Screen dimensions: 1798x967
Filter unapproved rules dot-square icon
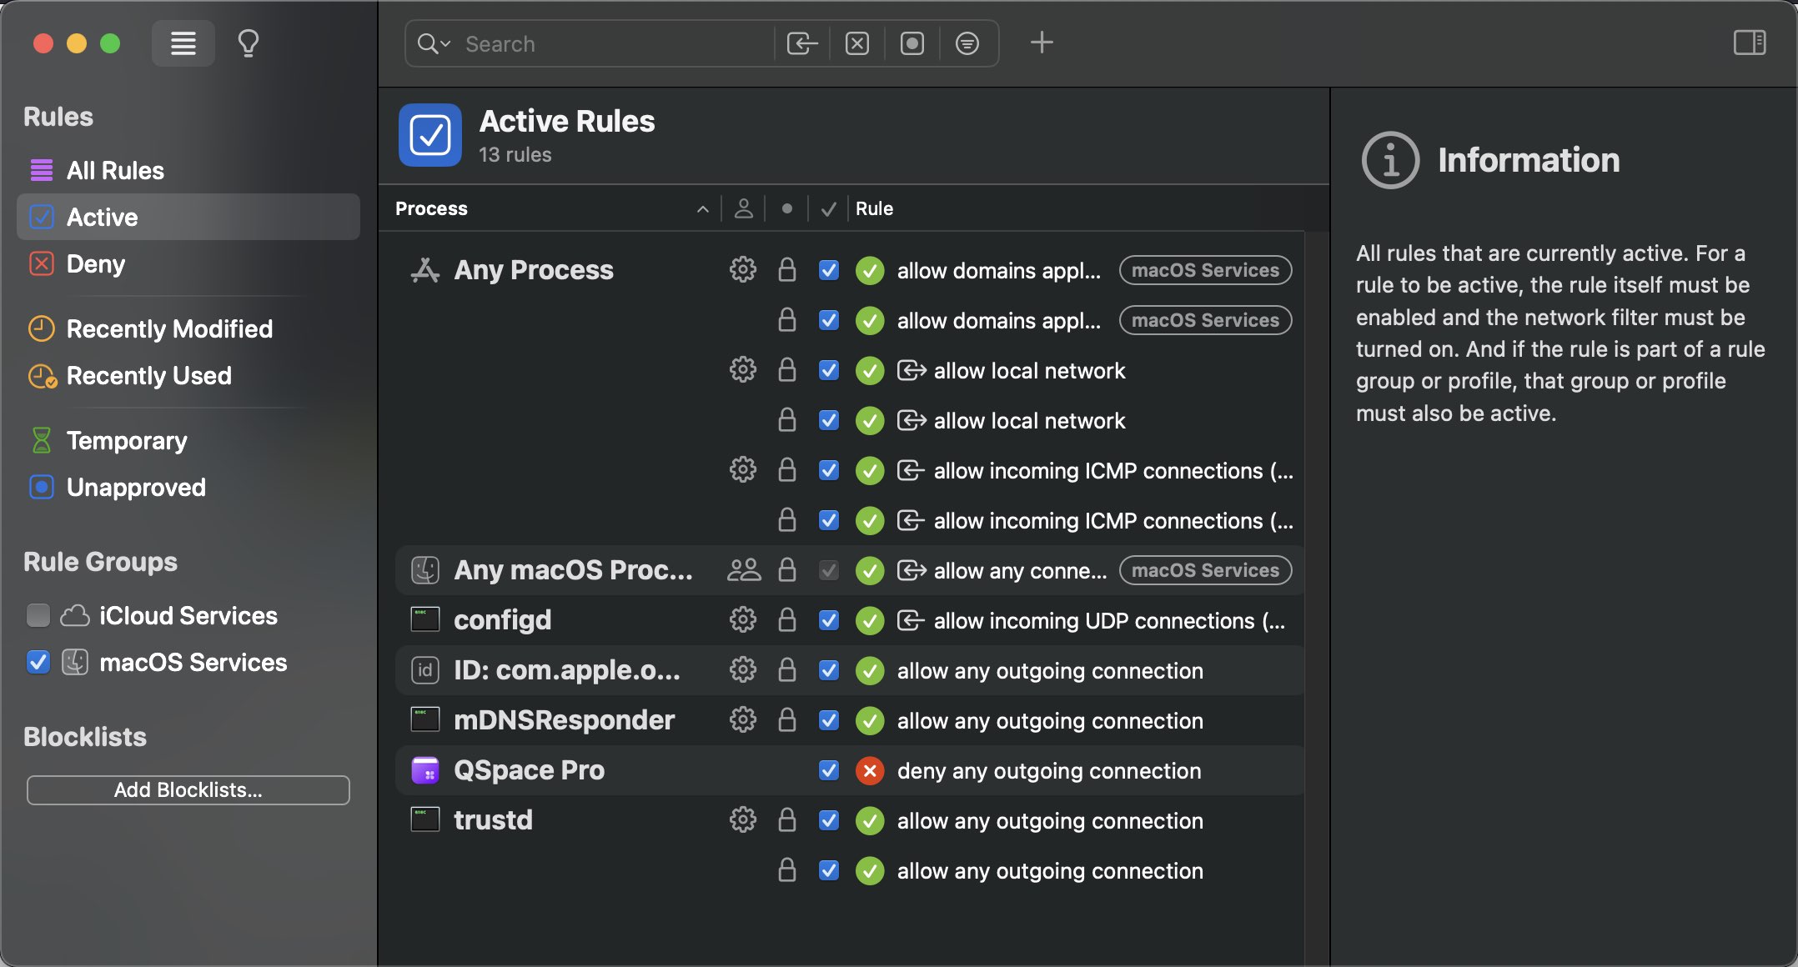[x=912, y=43]
